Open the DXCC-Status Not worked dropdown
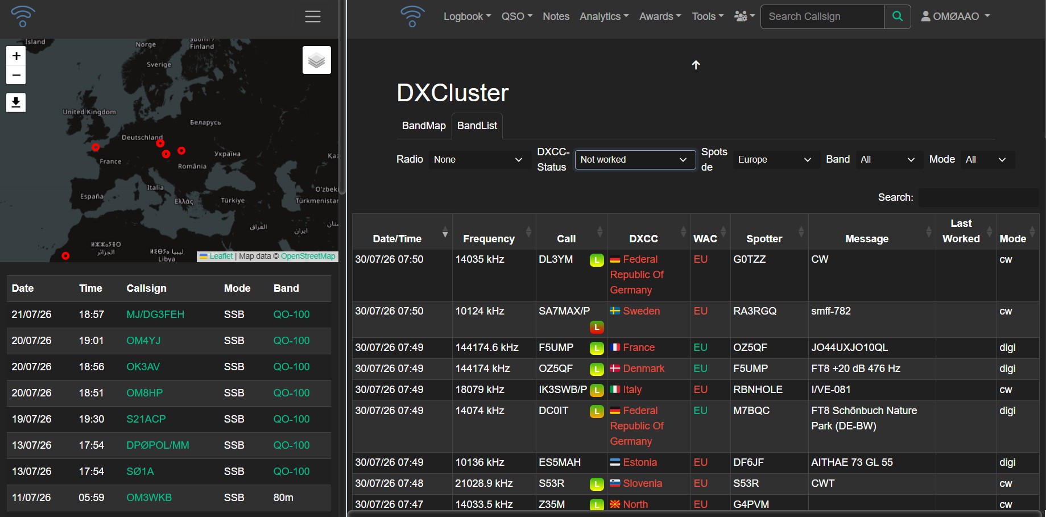Viewport: 1046px width, 517px height. pos(635,160)
